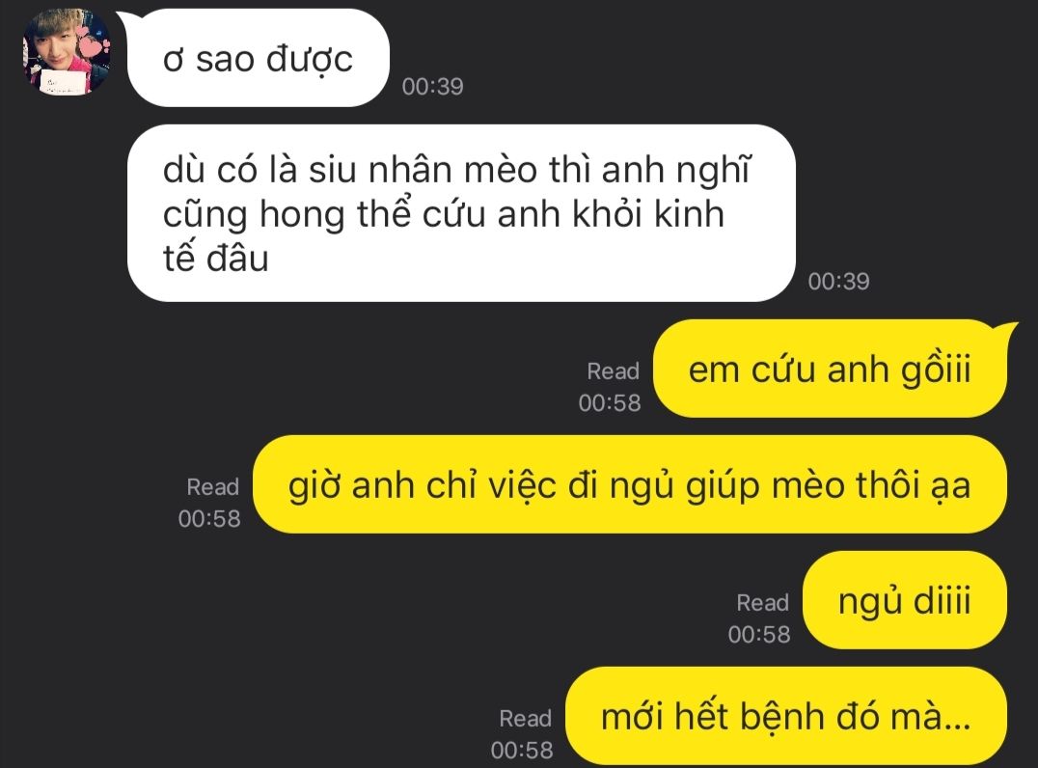Click the words 'kinh tế đâu' in the white bubble

point(444,235)
